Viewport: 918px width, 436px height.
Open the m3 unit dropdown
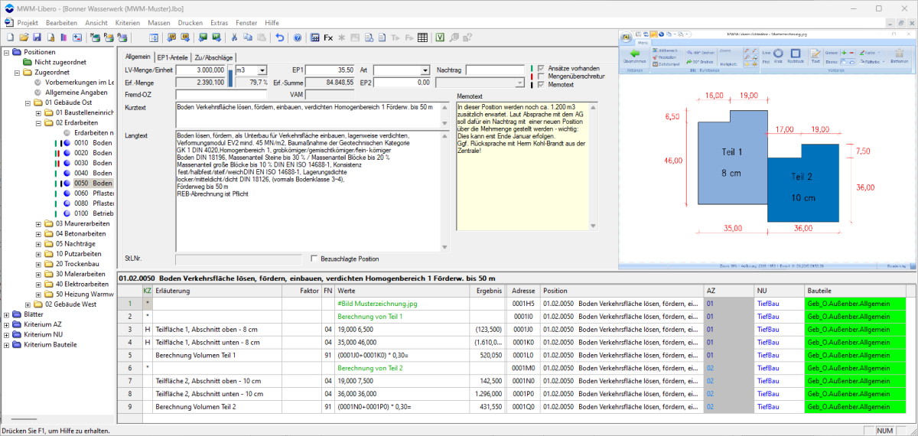(262, 70)
